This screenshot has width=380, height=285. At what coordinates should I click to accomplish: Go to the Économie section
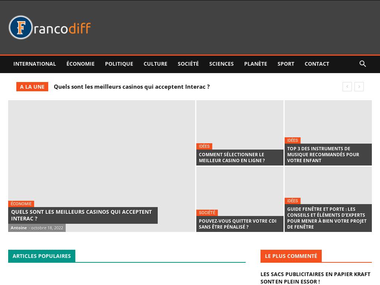coord(80,64)
